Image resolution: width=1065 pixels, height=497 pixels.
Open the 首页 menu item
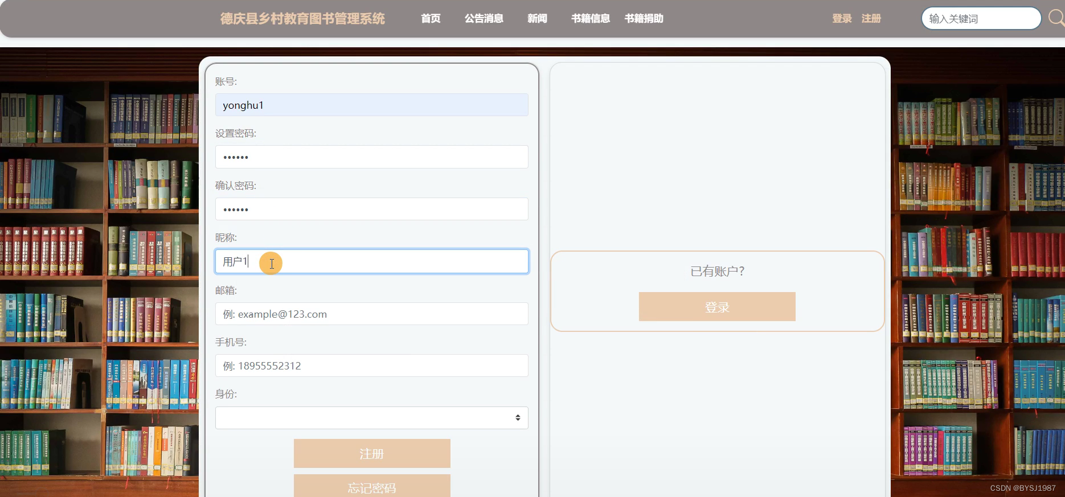431,19
